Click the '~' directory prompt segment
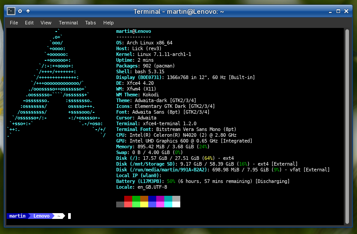 click(x=59, y=216)
